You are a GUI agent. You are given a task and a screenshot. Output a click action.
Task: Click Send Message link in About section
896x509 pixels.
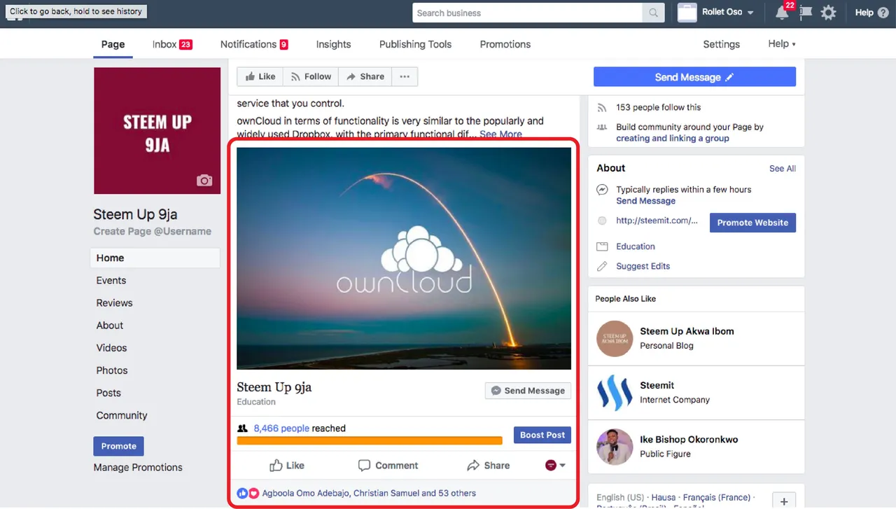tap(645, 201)
